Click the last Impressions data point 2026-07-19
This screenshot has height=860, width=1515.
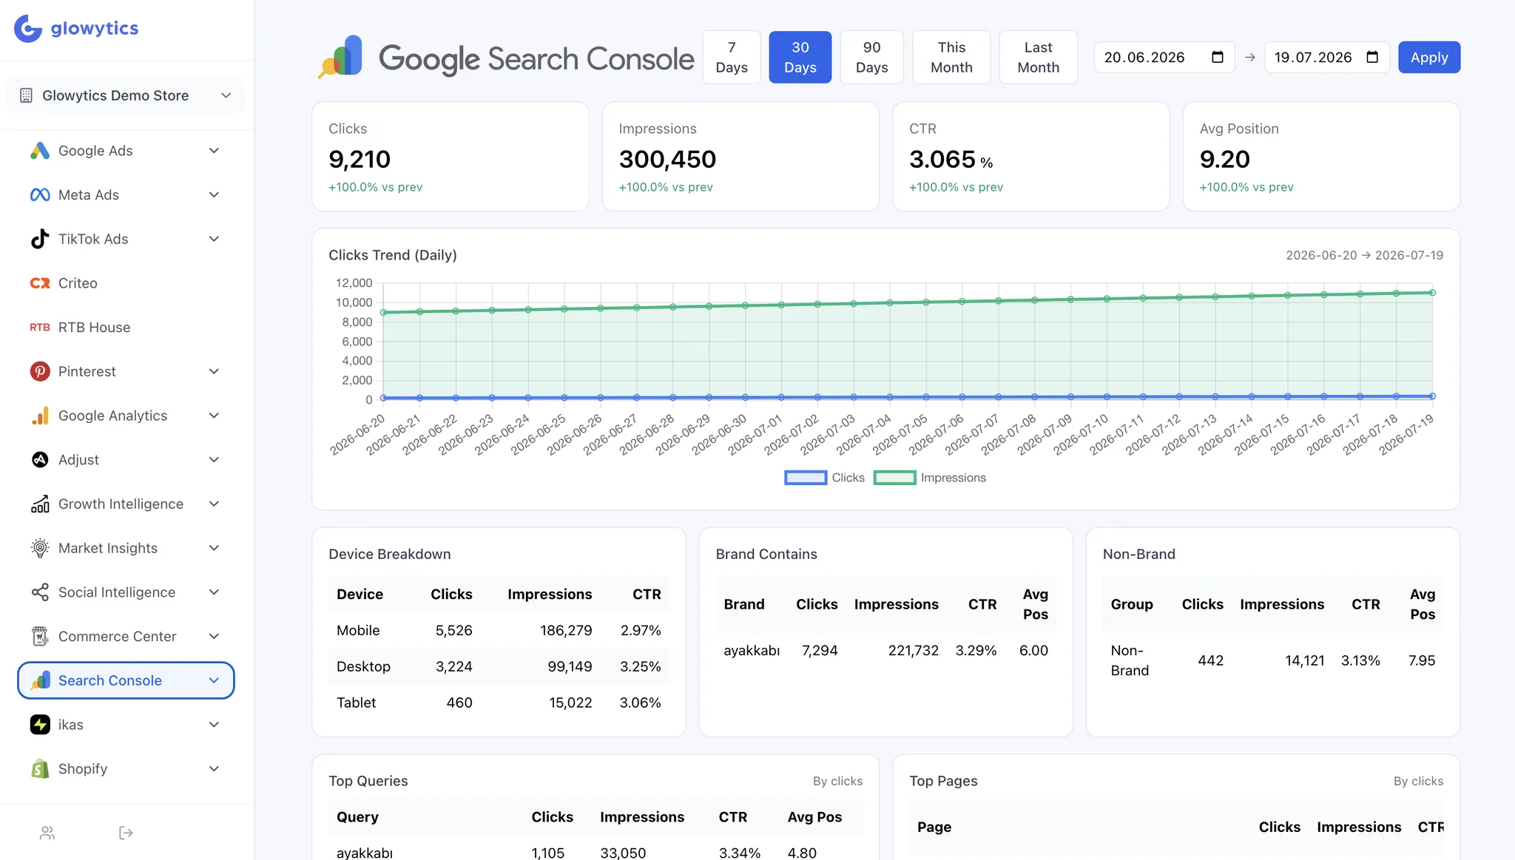(1432, 293)
